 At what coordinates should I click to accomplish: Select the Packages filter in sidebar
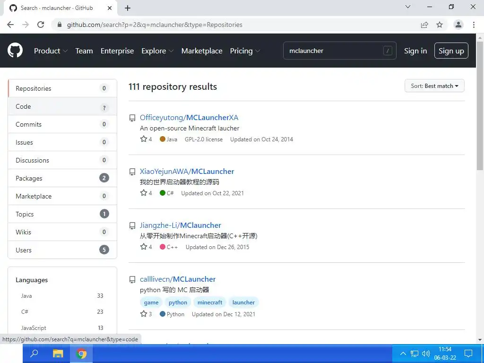pos(62,178)
